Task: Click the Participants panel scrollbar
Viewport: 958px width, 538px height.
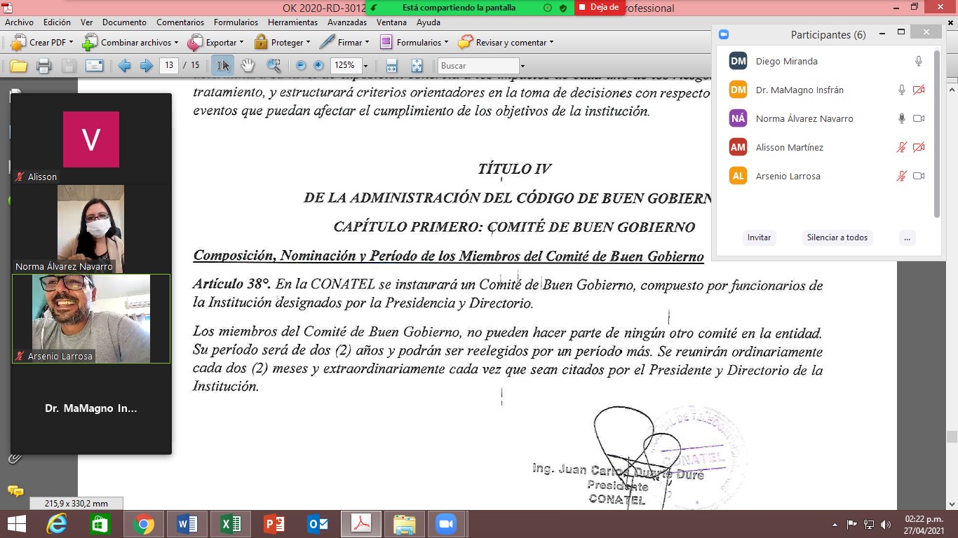Action: tap(937, 134)
